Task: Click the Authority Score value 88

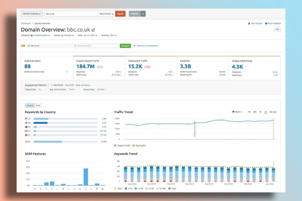Action: [x=27, y=66]
